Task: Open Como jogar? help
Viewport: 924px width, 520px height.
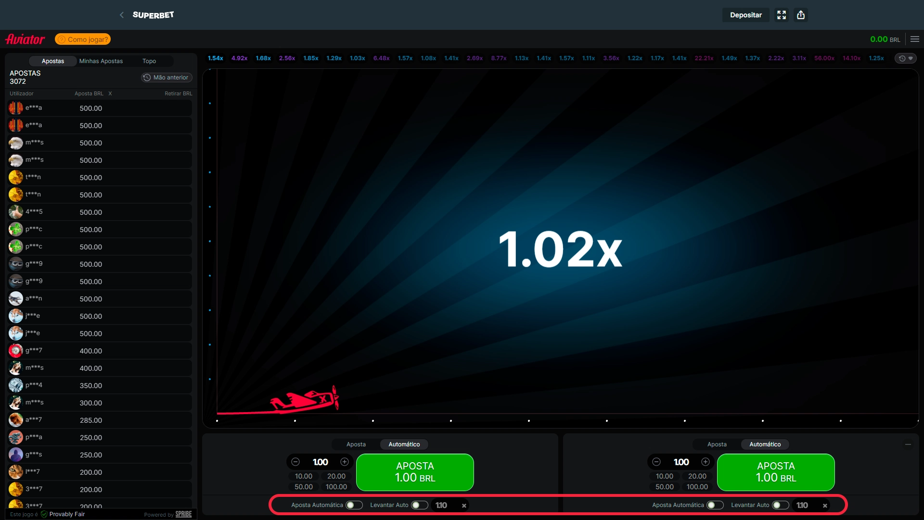Action: click(83, 39)
